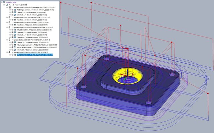The width and height of the screenshot is (214, 133).
Task: Toggle the F_kontur13 T5 operation checkbox
Action: point(12,50)
